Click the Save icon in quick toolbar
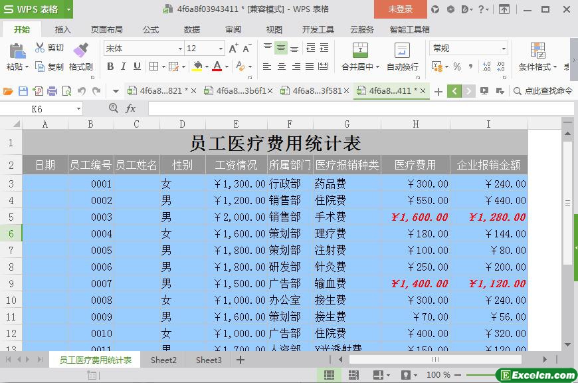578x383 pixels. point(23,91)
